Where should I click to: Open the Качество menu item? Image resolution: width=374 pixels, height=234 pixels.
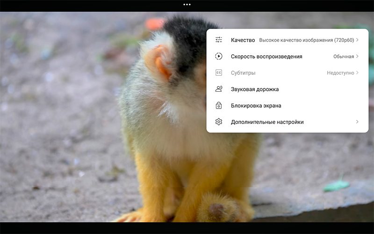pos(243,40)
